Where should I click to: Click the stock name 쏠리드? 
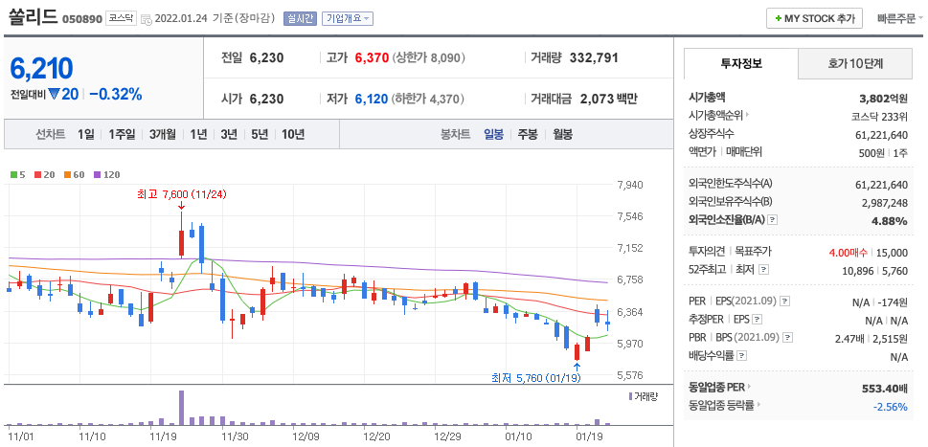pyautogui.click(x=33, y=17)
